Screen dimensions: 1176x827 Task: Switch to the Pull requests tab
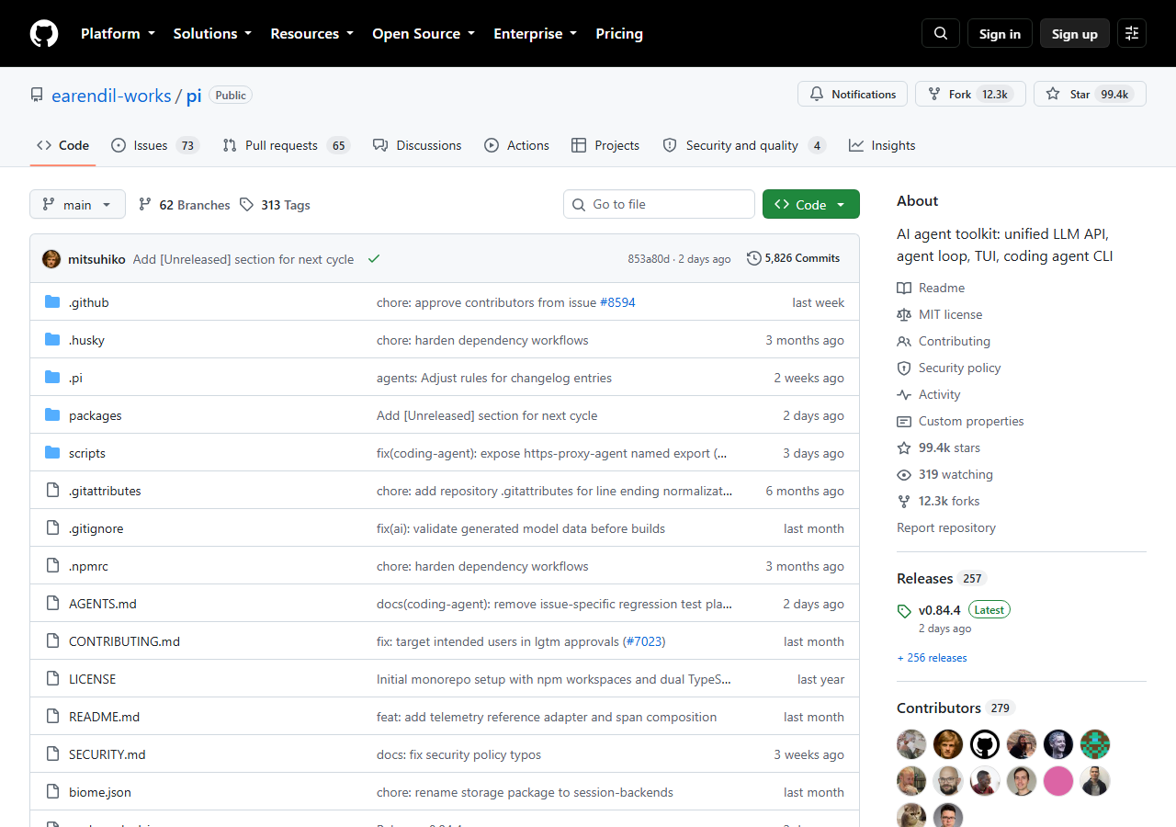click(287, 145)
